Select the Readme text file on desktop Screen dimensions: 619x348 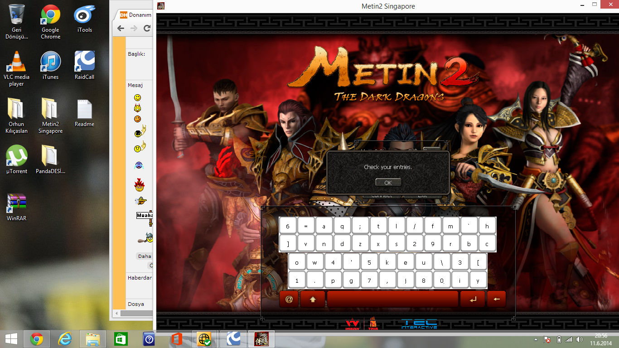click(x=85, y=113)
